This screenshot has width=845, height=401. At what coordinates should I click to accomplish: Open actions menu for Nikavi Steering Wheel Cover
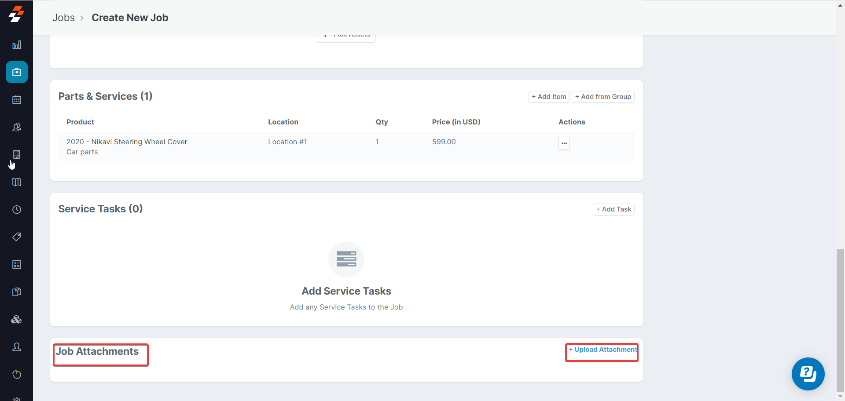pos(564,143)
